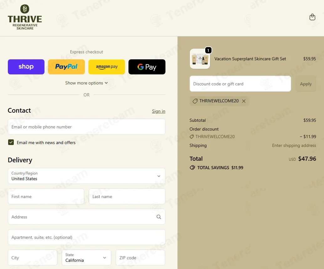Open the shopping bag cart icon
Image resolution: width=324 pixels, height=269 pixels.
(312, 17)
